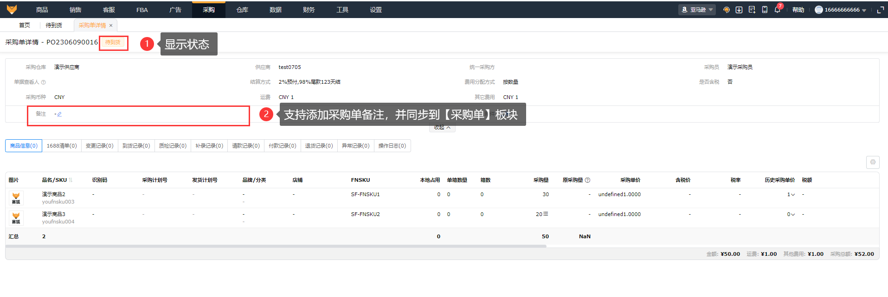The image size is (888, 297).
Task: Switch to the 到货记录(0) tab
Action: [136, 146]
